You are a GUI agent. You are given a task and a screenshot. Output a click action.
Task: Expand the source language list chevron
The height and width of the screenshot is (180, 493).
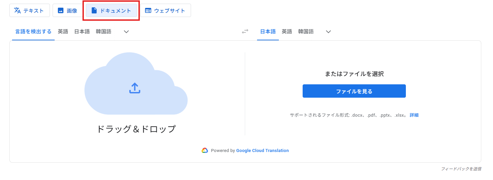point(126,32)
